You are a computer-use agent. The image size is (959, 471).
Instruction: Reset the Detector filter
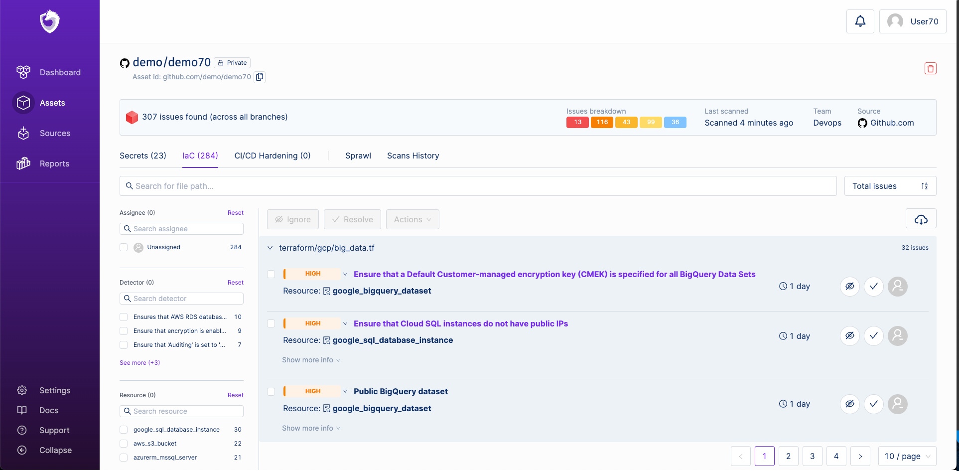coord(236,283)
